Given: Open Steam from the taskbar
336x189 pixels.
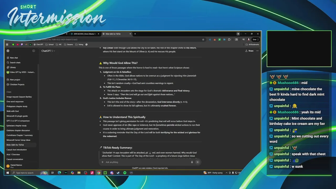Looking at the screenshot, I should (118, 173).
